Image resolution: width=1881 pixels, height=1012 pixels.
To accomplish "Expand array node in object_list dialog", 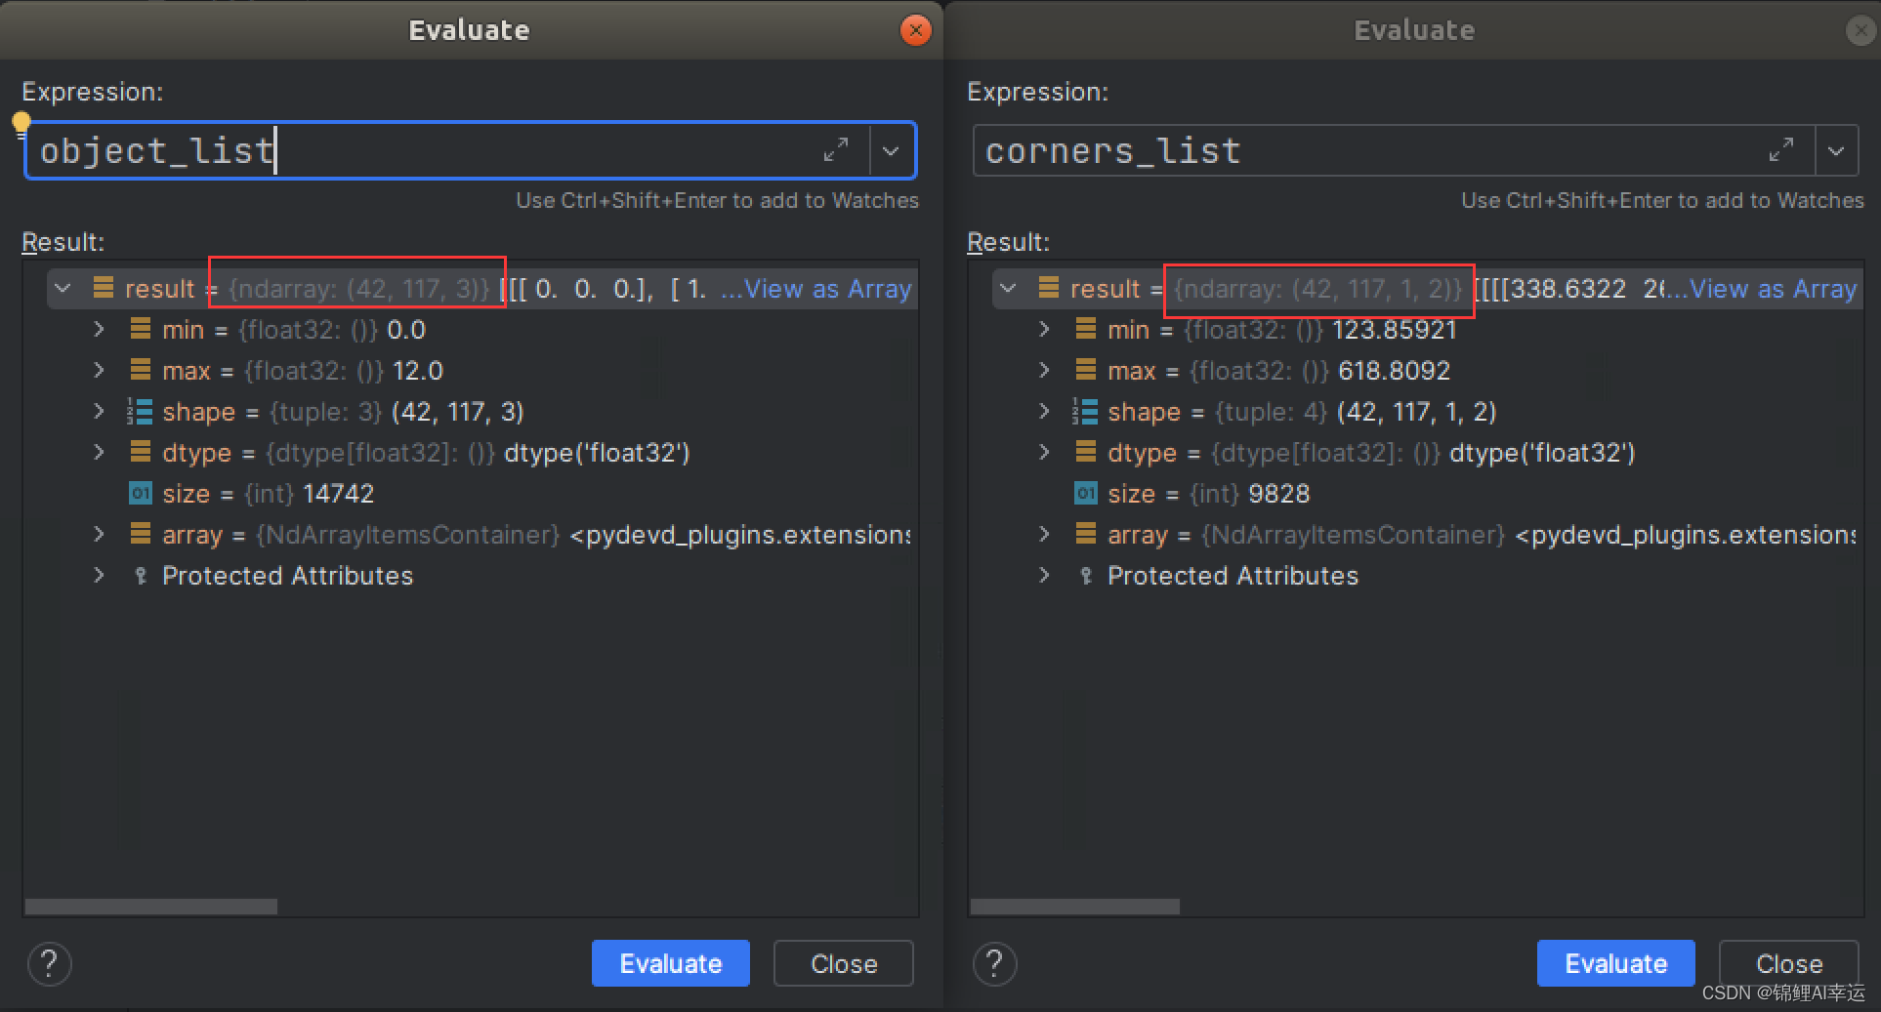I will click(x=99, y=535).
